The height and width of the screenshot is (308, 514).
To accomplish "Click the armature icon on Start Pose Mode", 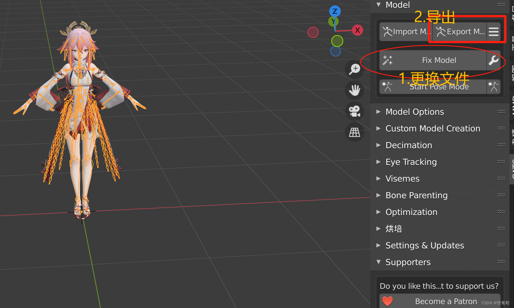I will click(x=387, y=87).
